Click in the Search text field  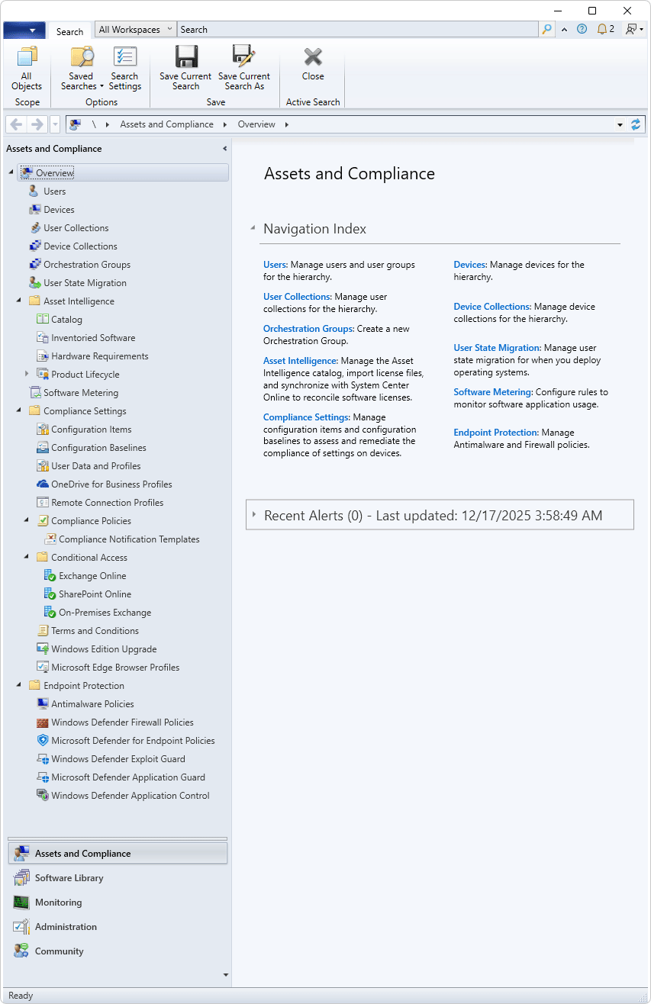[357, 30]
